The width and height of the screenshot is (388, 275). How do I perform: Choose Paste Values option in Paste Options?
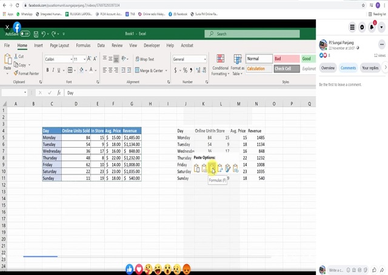pyautogui.click(x=204, y=168)
